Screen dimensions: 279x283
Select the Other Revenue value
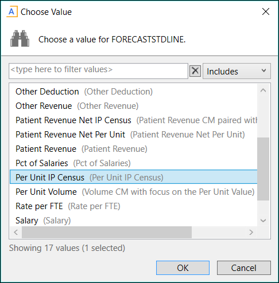[x=133, y=106]
